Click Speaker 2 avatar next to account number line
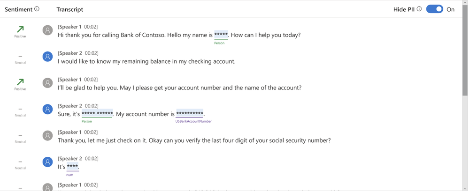 [47, 109]
